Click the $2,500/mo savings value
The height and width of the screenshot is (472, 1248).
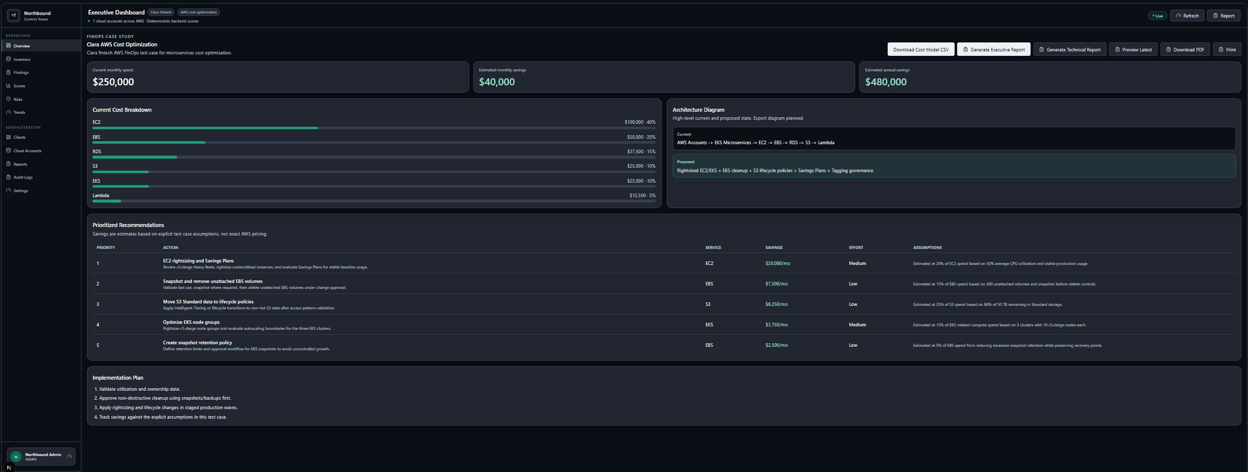tap(776, 345)
